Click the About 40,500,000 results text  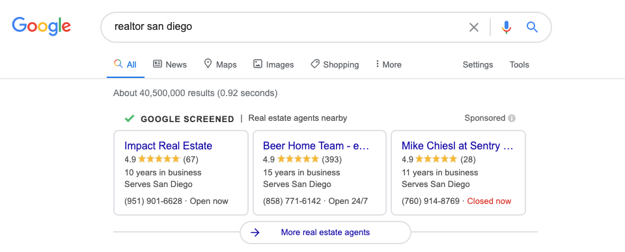point(195,93)
